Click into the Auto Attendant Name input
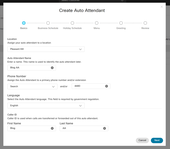170x149 pixels. (x=29, y=68)
